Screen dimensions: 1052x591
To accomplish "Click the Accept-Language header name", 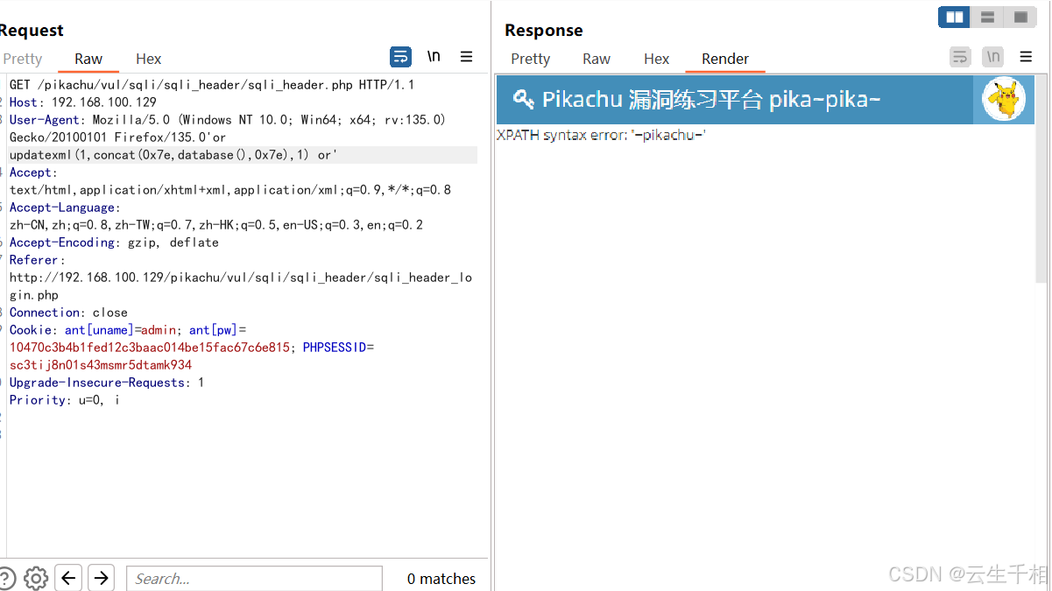I will 63,208.
